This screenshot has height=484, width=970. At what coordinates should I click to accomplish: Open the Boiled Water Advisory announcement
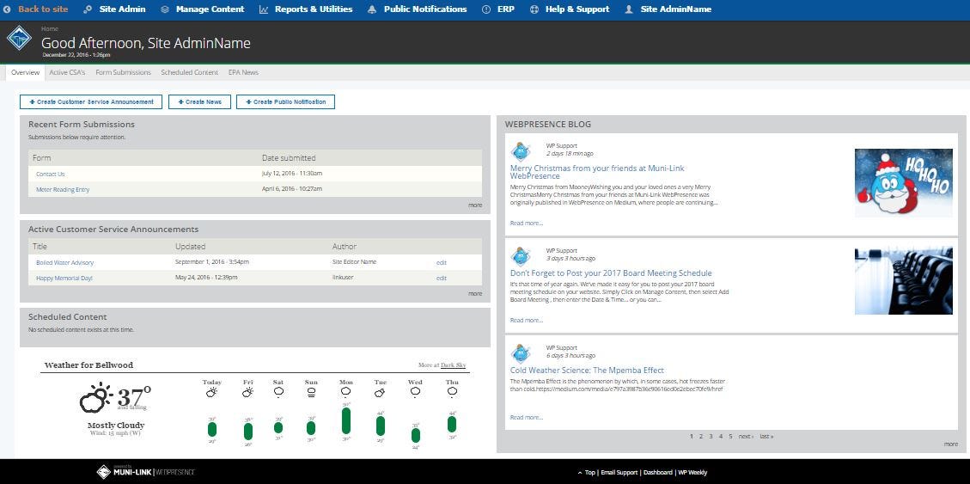click(x=65, y=262)
